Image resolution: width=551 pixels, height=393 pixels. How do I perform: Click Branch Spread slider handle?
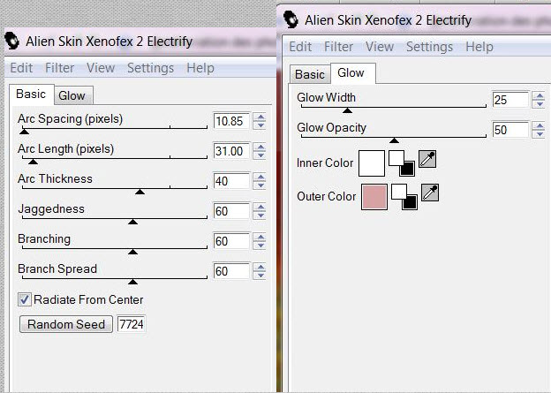(132, 282)
